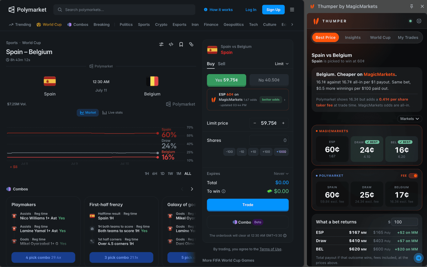This screenshot has height=267, width=427.
Task: Click the Combo Beta button
Action: pyautogui.click(x=248, y=222)
